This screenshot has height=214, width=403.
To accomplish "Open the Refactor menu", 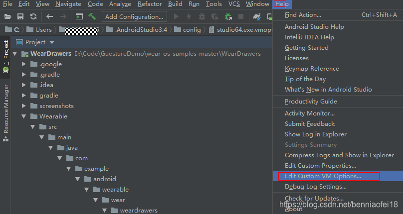I will 150,4.
